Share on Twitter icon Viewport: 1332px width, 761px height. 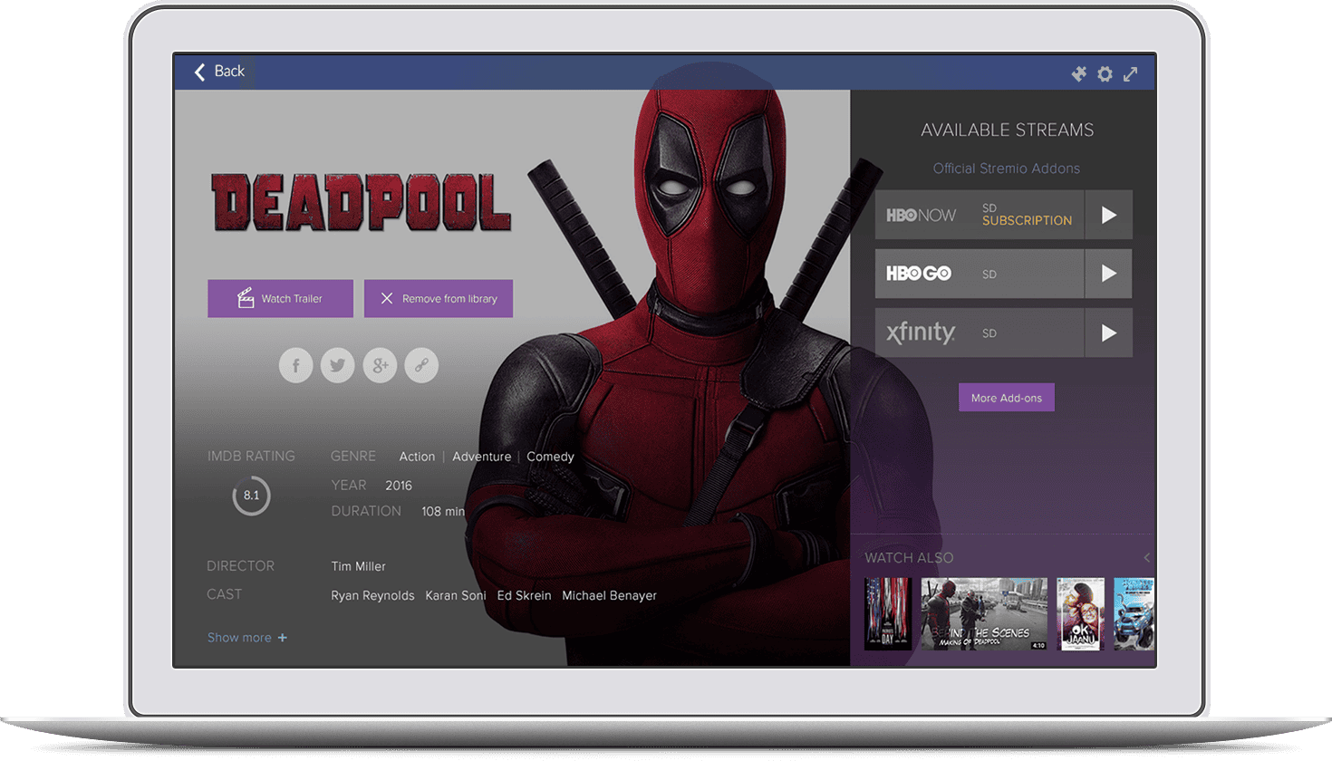(x=337, y=365)
